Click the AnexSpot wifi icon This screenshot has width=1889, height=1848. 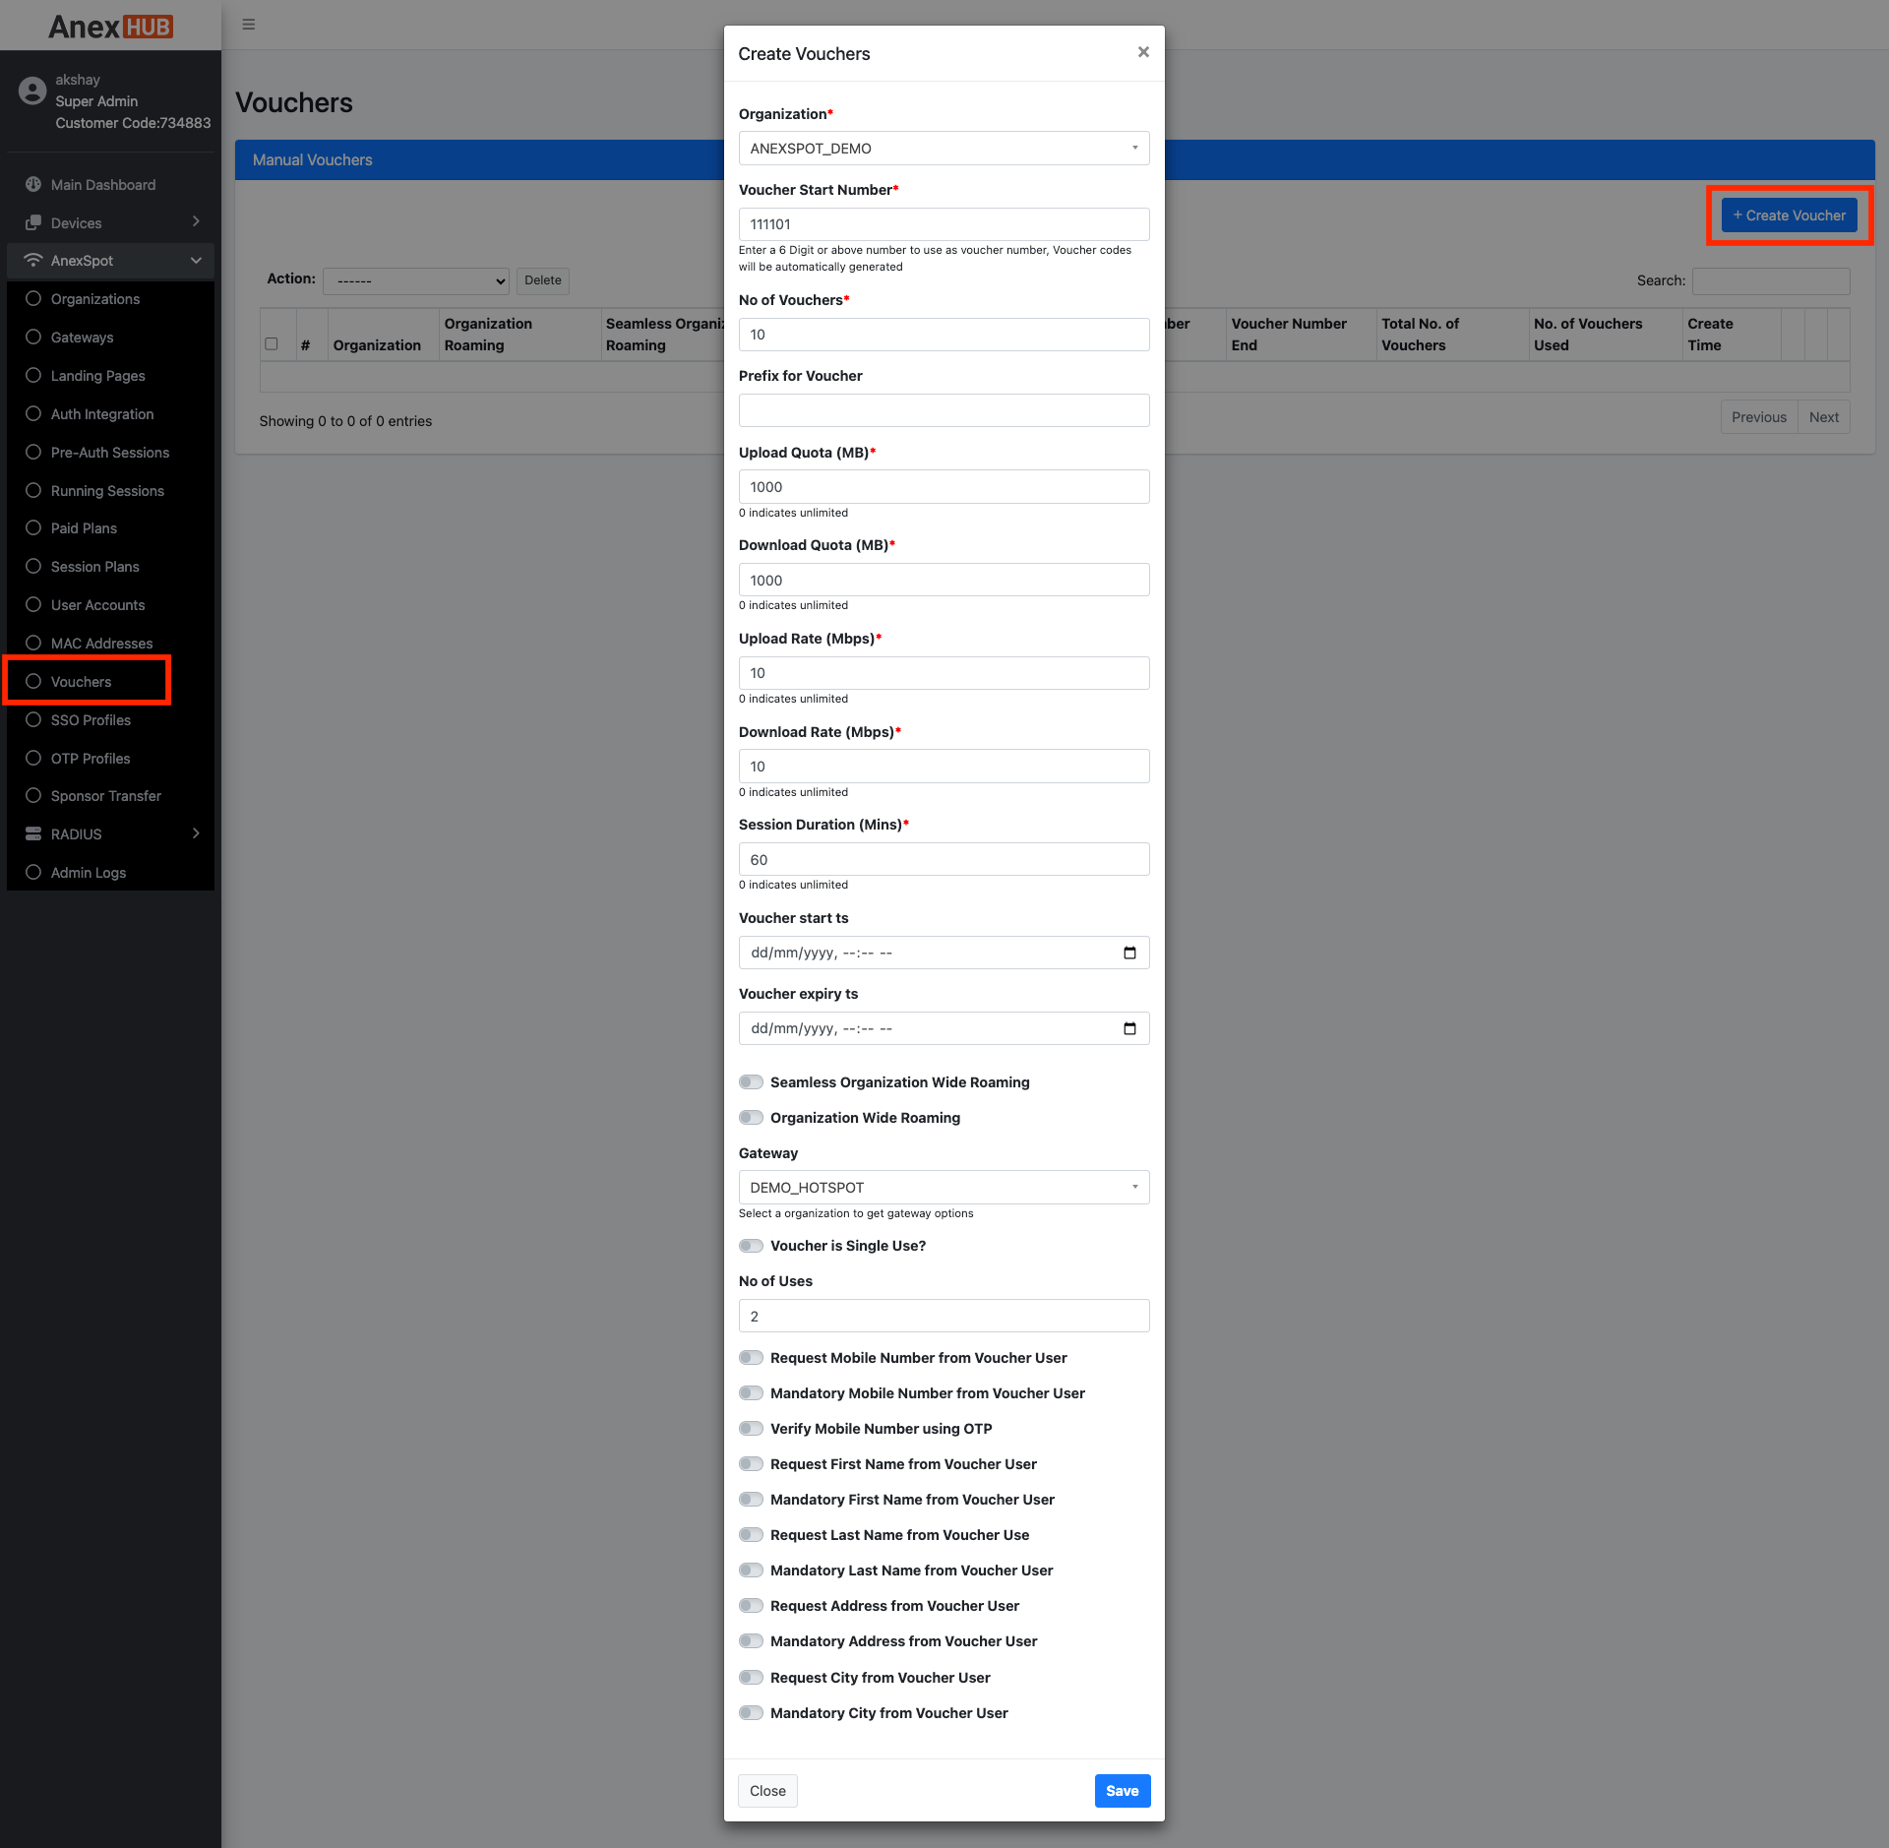33,260
